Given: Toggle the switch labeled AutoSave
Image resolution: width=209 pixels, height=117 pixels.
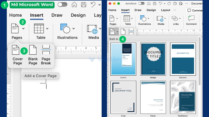Looking at the screenshot, I should pos(141,3).
